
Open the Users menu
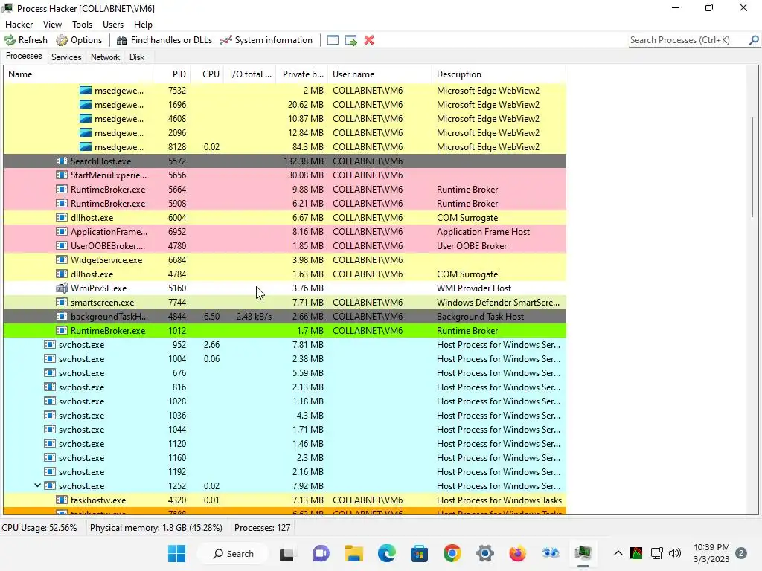(x=113, y=25)
